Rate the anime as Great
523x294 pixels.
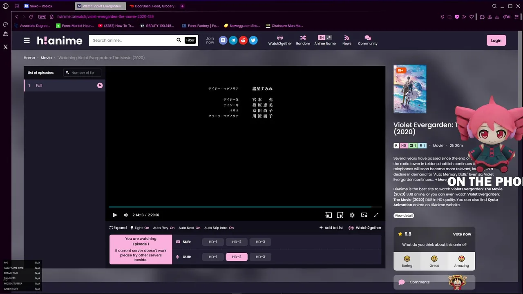point(434,261)
